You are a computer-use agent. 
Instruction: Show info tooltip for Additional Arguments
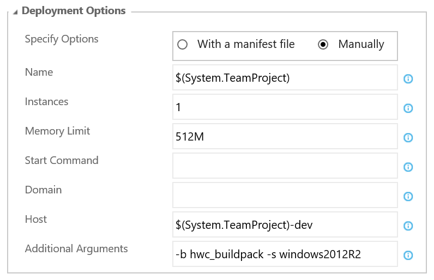point(408,255)
